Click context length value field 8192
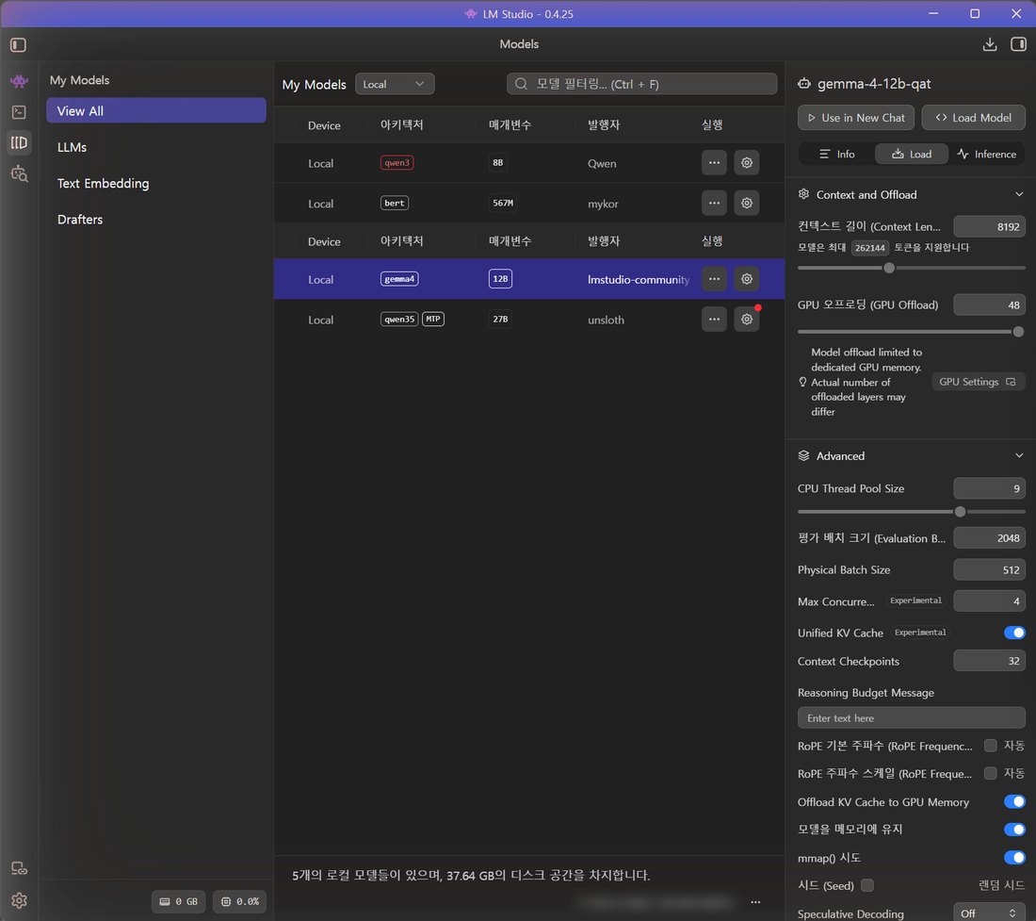The image size is (1036, 921). [989, 227]
